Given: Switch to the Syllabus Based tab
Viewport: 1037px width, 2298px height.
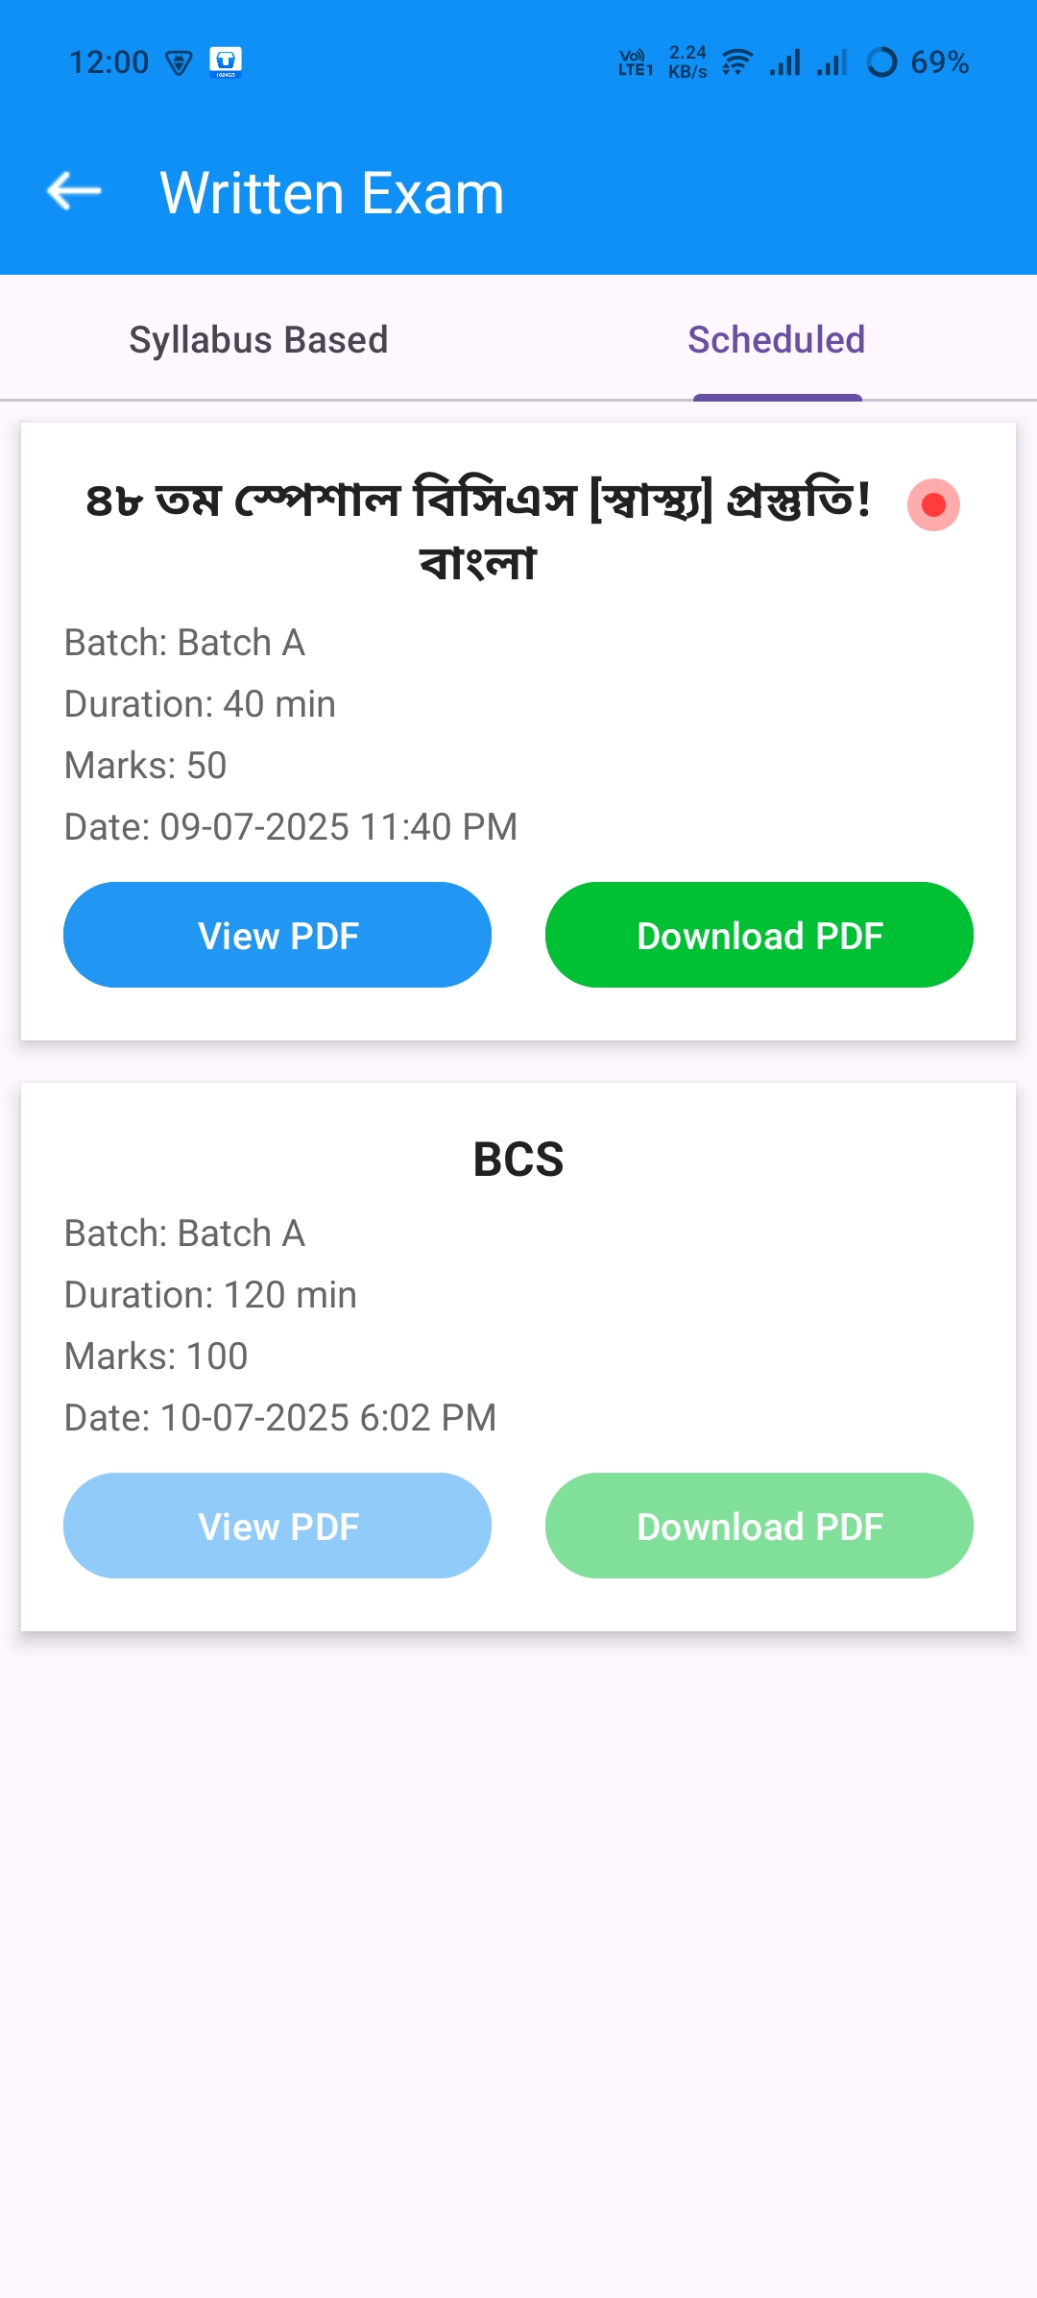Looking at the screenshot, I should (259, 340).
